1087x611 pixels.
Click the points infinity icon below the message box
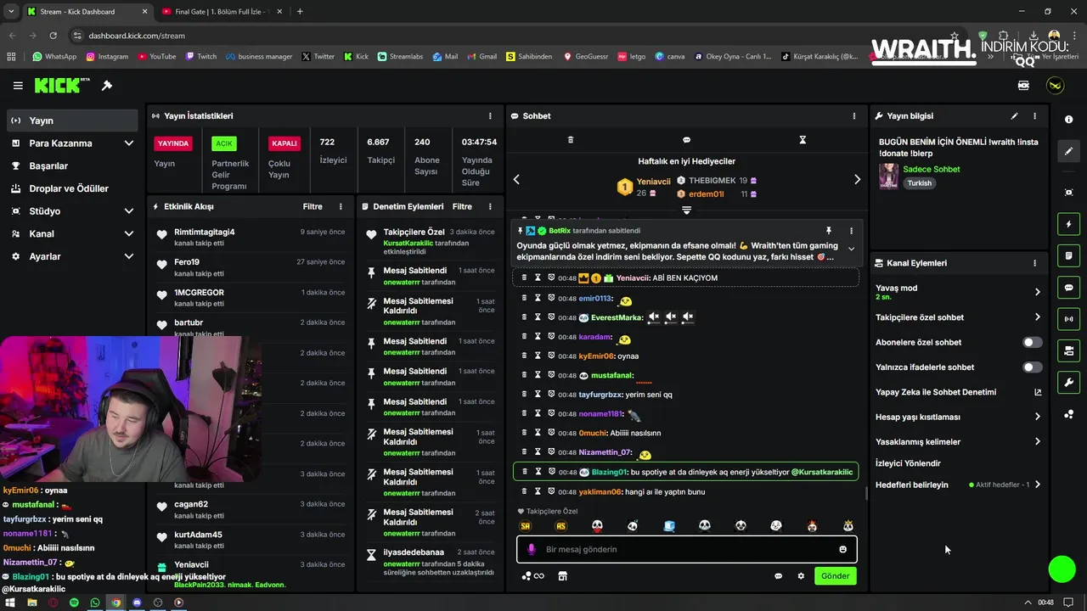[x=532, y=576]
